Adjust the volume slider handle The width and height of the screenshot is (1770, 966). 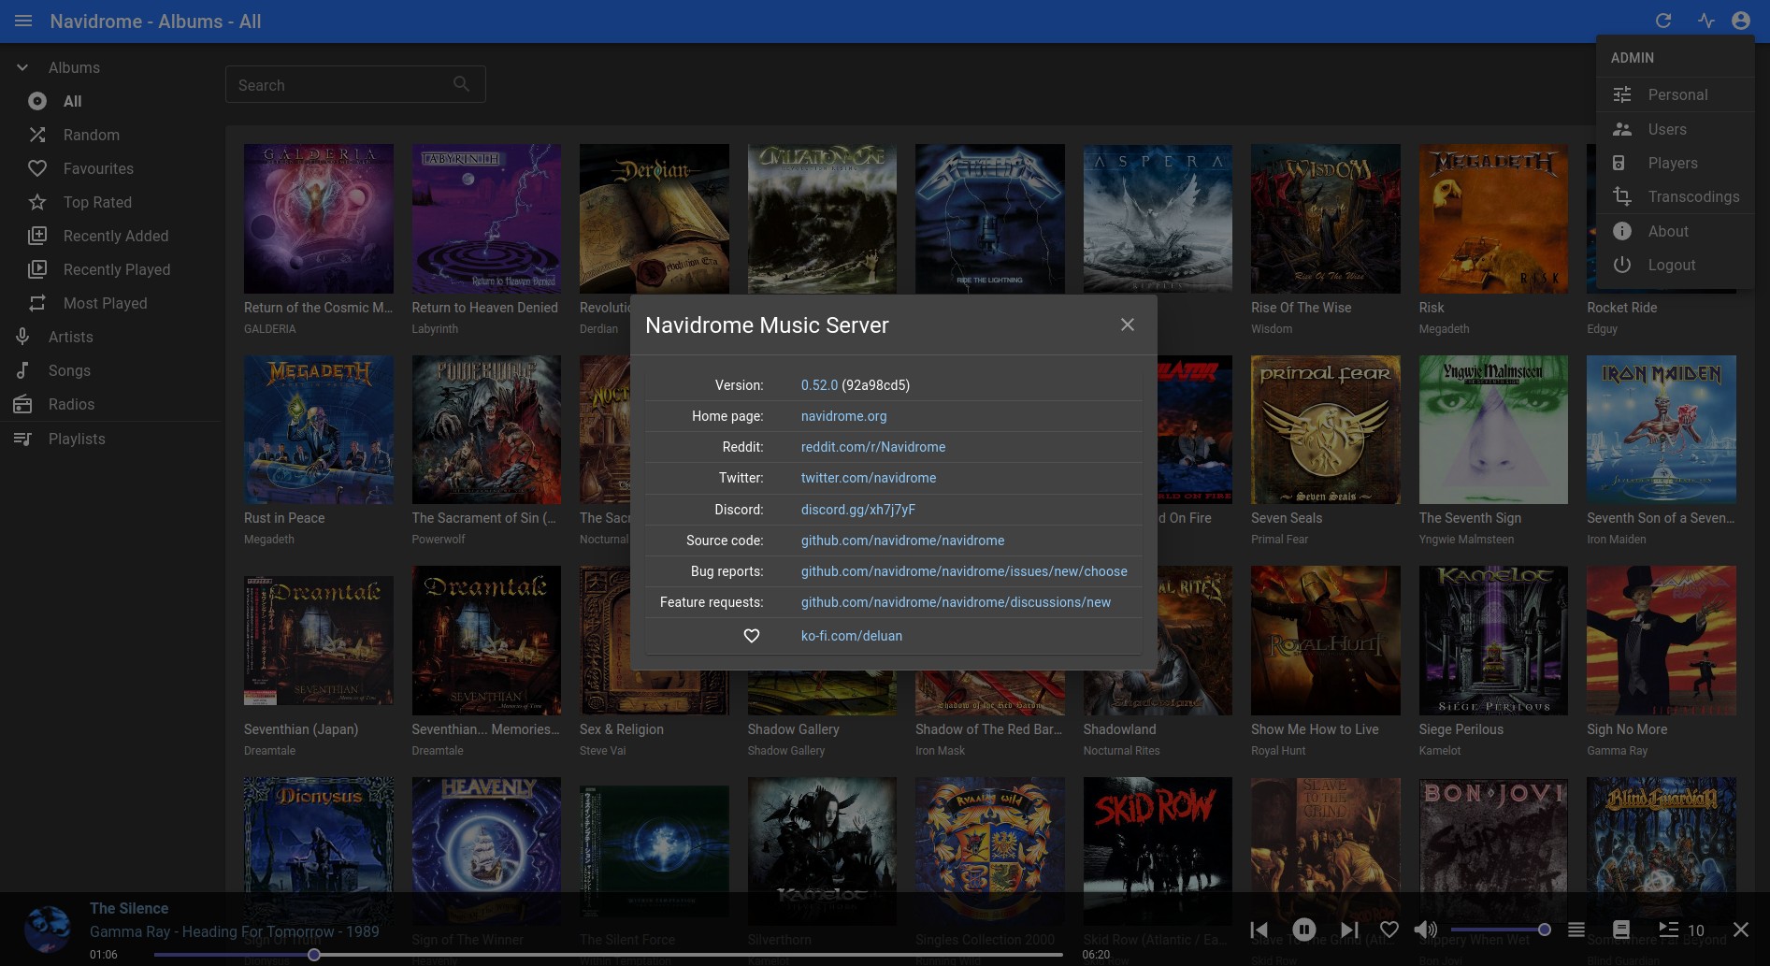pyautogui.click(x=1545, y=930)
